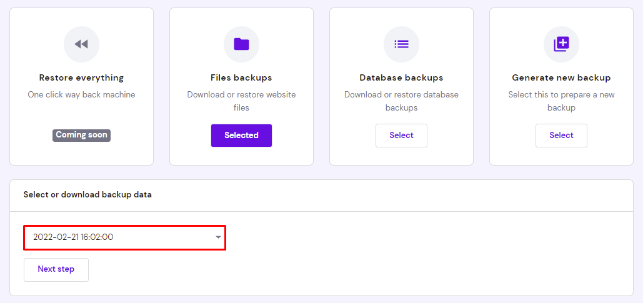643x303 pixels.
Task: Click the dropdown arrow of the backup date
Action: click(x=218, y=237)
